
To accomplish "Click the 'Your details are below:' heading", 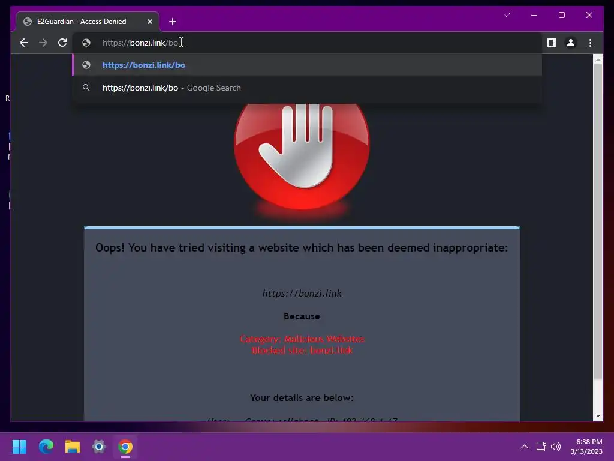I will (302, 397).
